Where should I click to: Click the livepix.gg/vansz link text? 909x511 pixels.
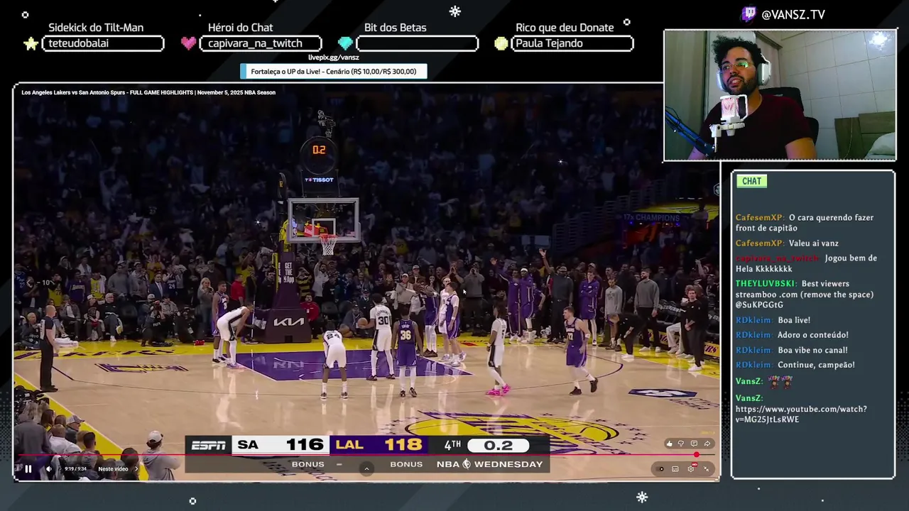click(334, 57)
